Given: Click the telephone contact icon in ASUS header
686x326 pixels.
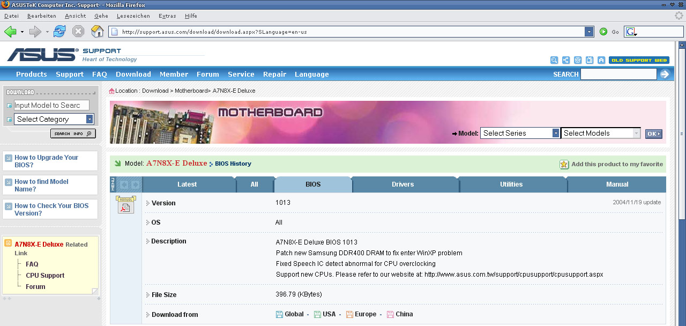Looking at the screenshot, I should (x=578, y=60).
